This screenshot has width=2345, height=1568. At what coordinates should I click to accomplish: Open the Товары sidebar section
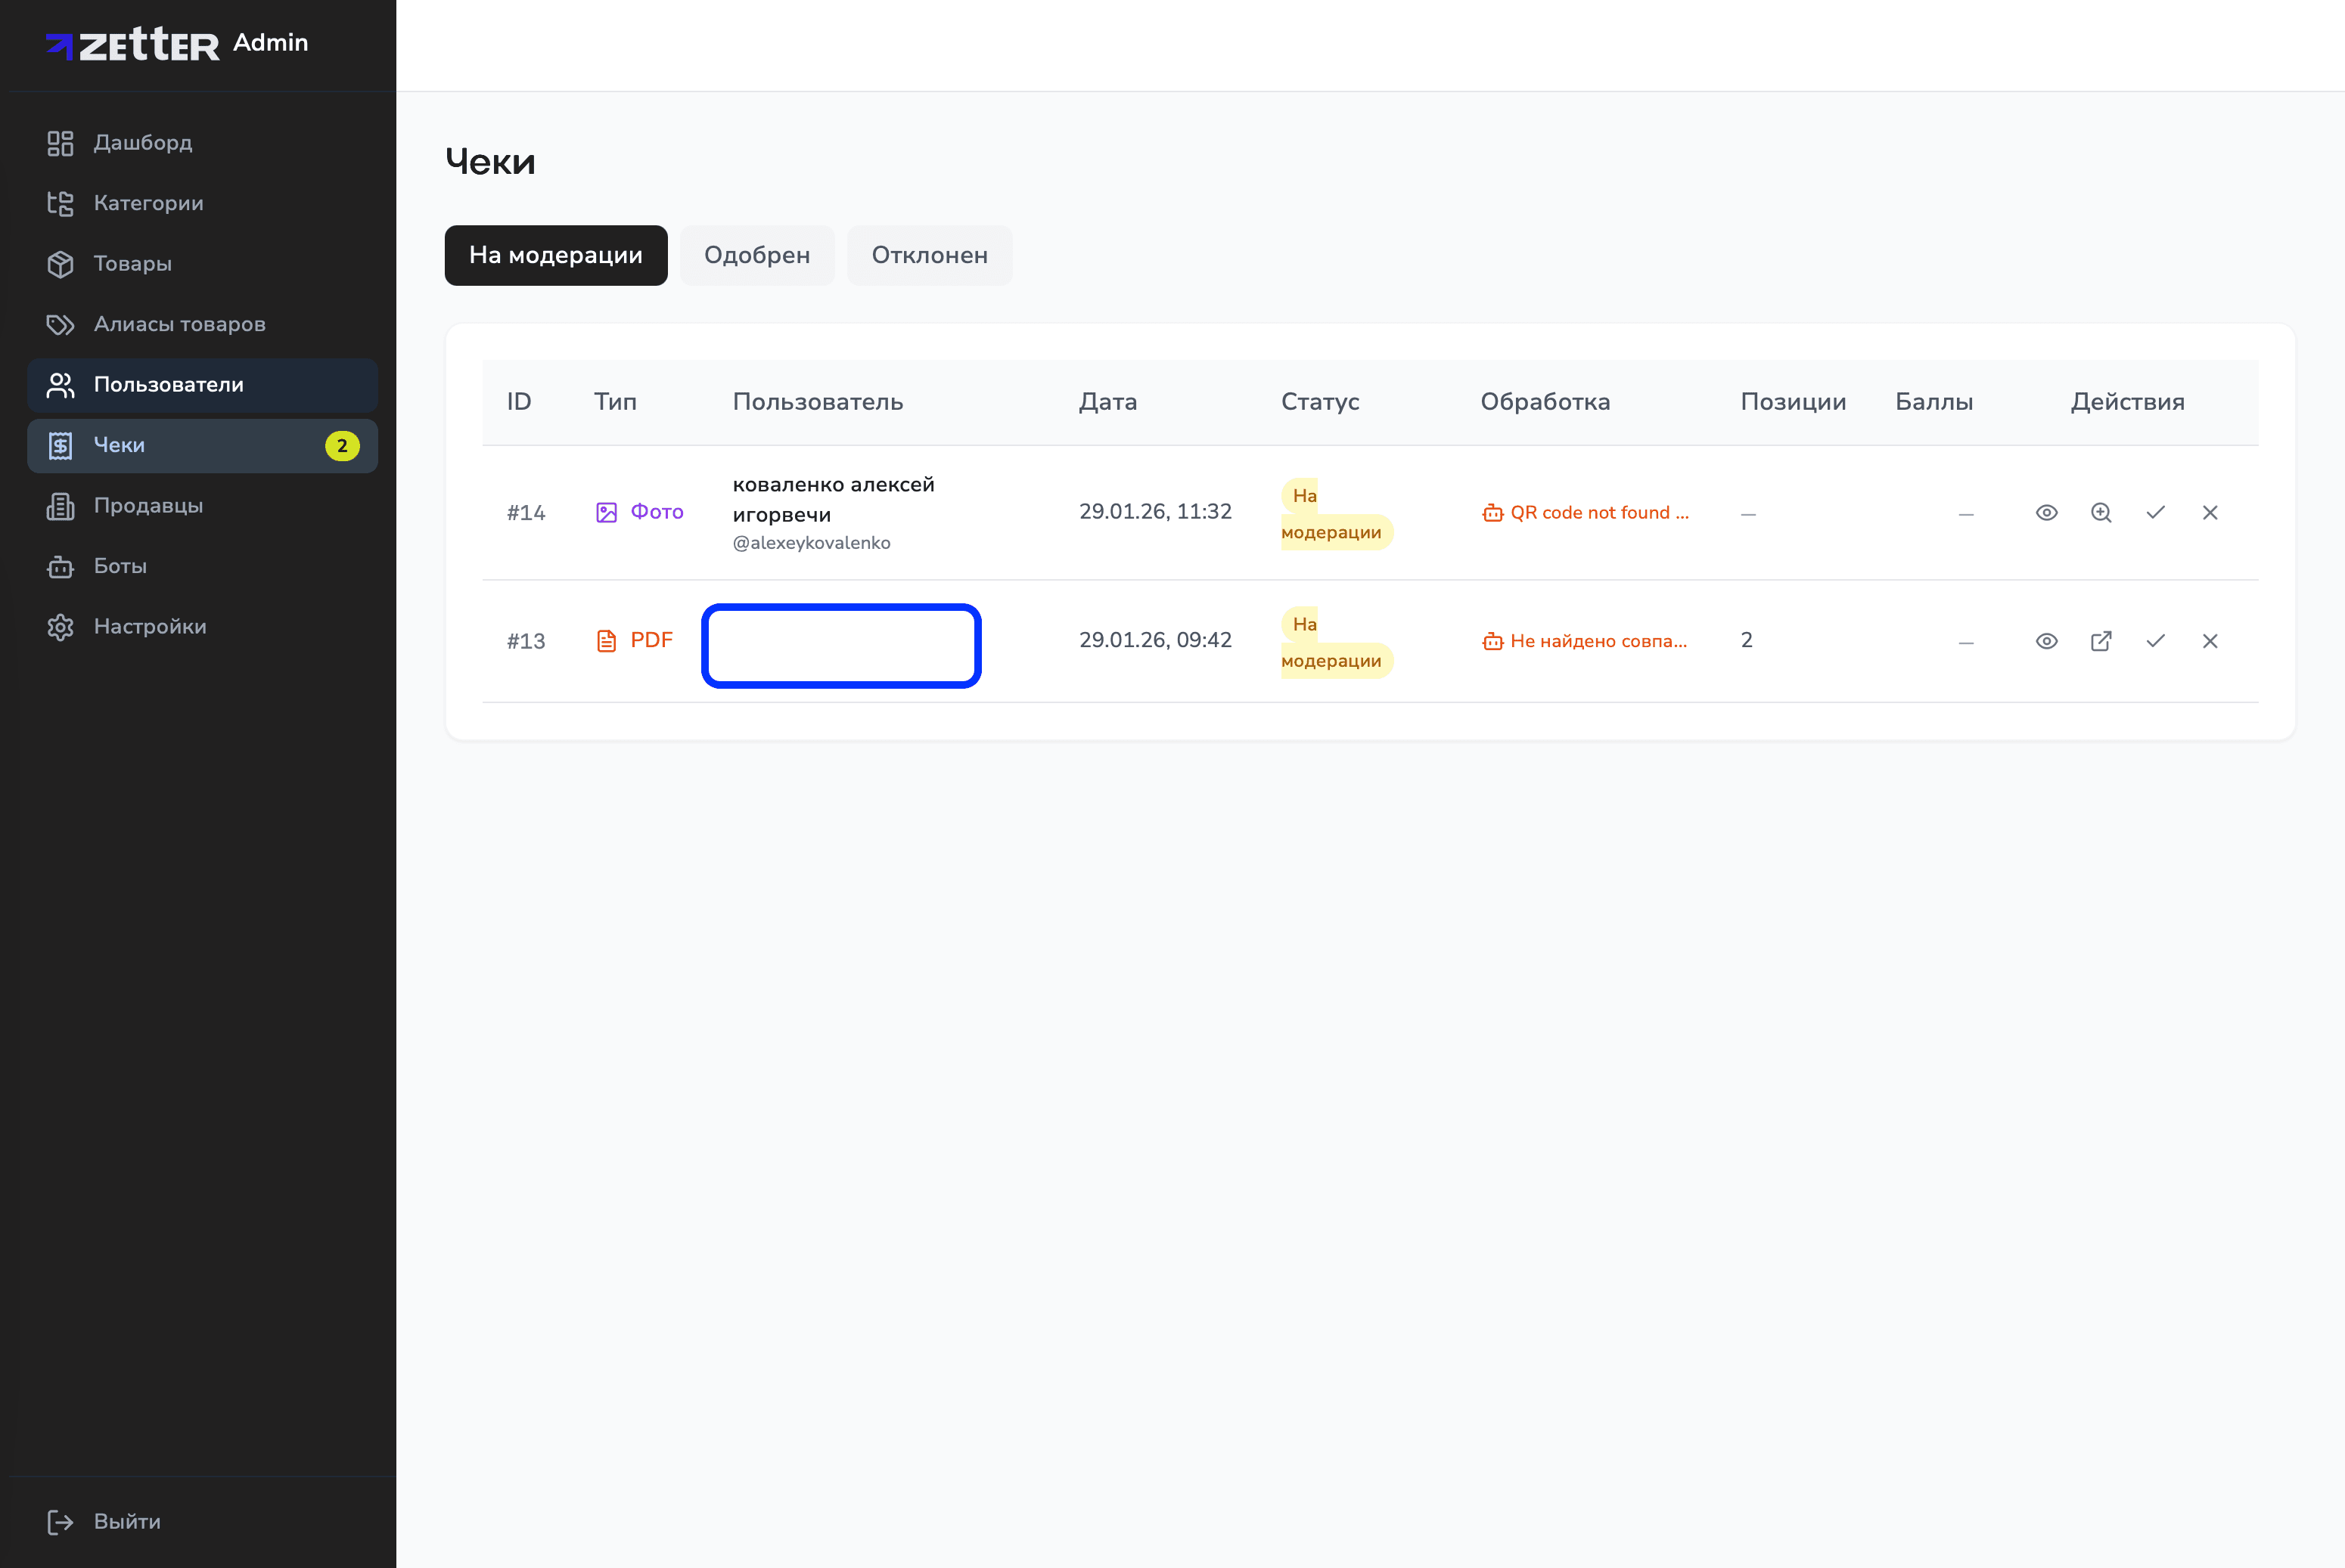pos(132,264)
